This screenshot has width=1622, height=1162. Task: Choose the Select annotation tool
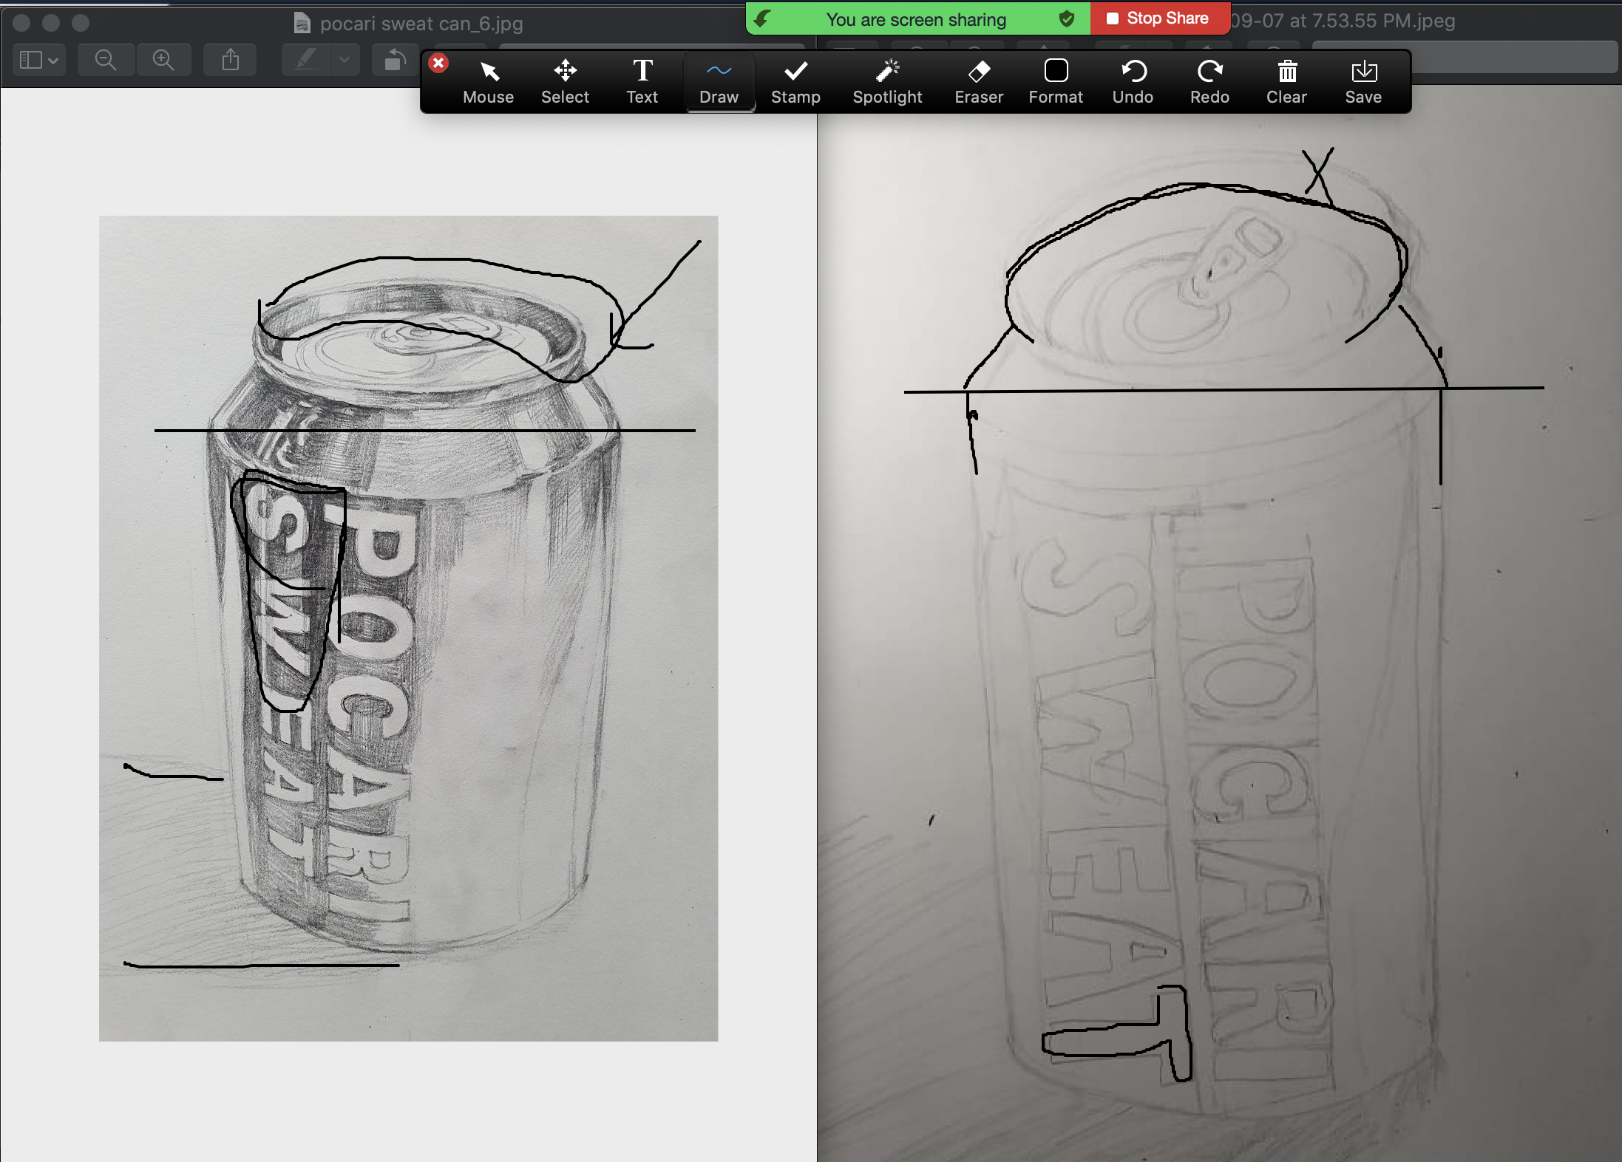click(565, 83)
